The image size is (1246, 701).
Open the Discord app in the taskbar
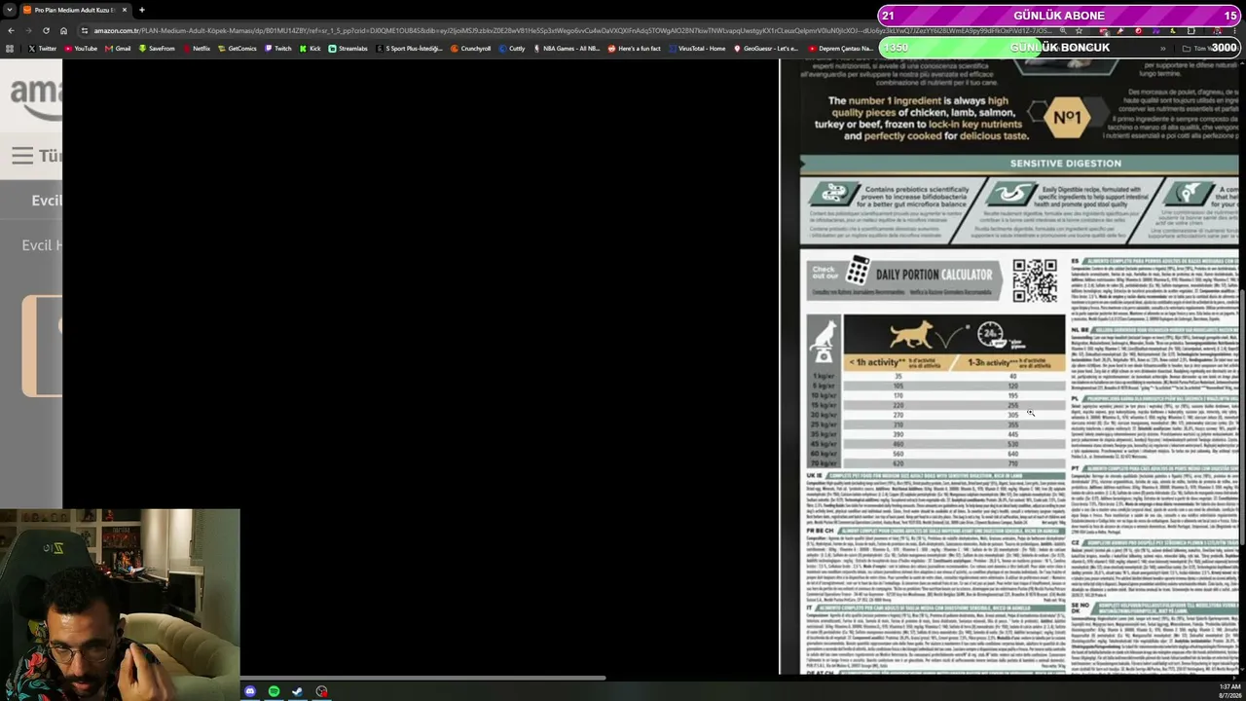pyautogui.click(x=250, y=691)
